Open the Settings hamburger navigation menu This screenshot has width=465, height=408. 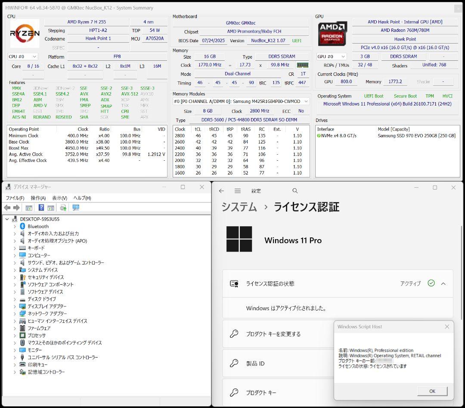point(238,190)
